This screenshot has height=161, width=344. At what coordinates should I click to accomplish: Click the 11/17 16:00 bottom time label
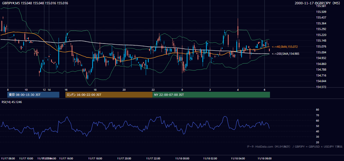tap(66, 158)
